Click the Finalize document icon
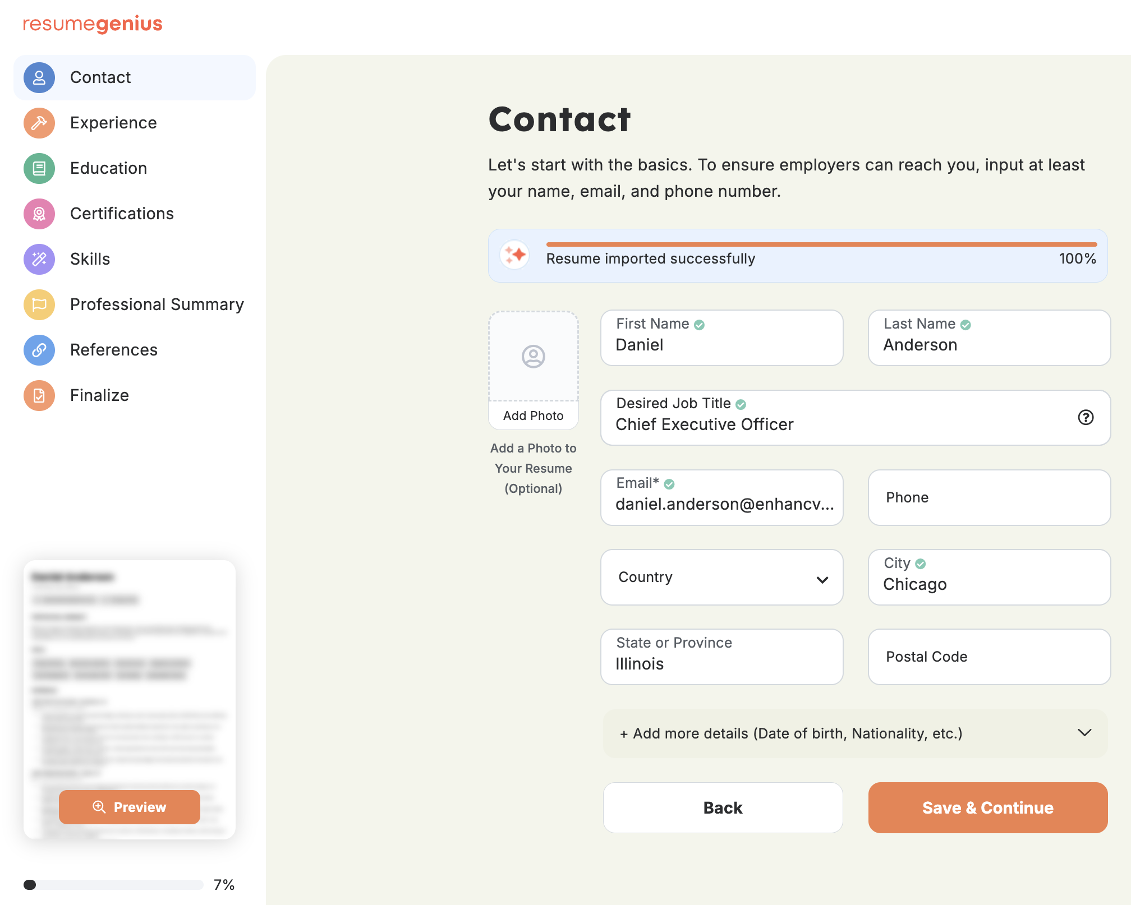The width and height of the screenshot is (1131, 905). tap(39, 395)
